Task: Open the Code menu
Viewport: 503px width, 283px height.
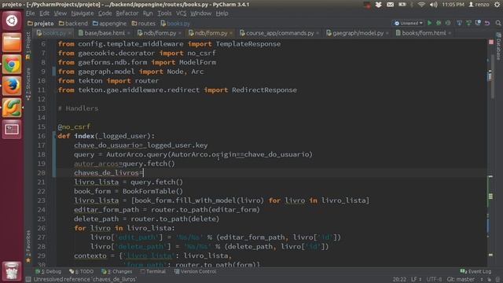Action: pyautogui.click(x=105, y=13)
